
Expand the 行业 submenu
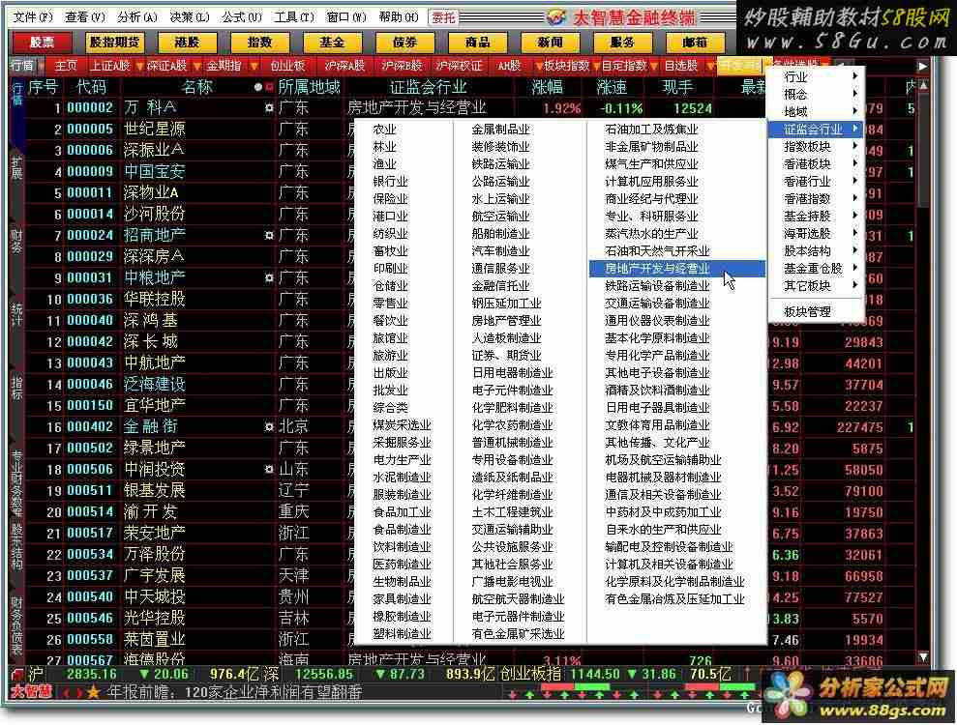[816, 76]
